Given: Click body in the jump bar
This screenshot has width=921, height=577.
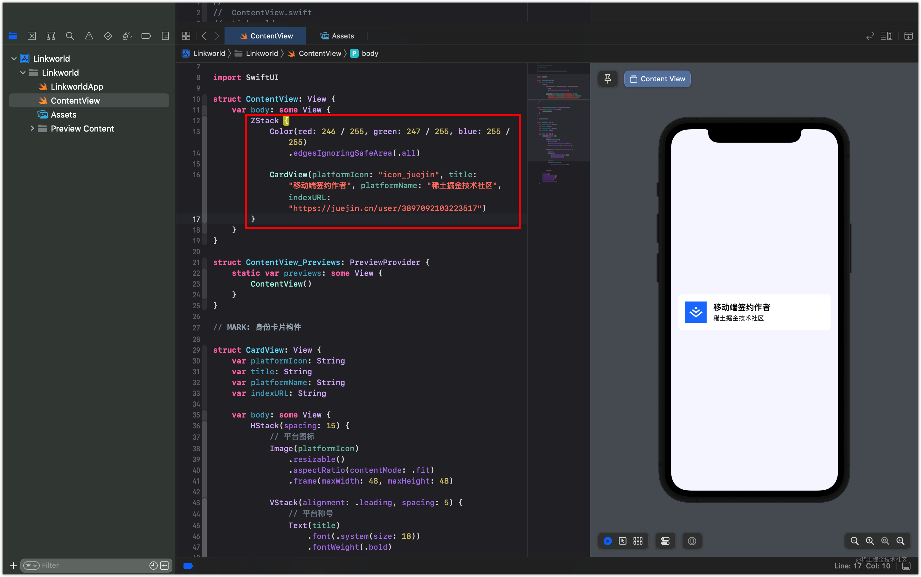Looking at the screenshot, I should click(369, 53).
